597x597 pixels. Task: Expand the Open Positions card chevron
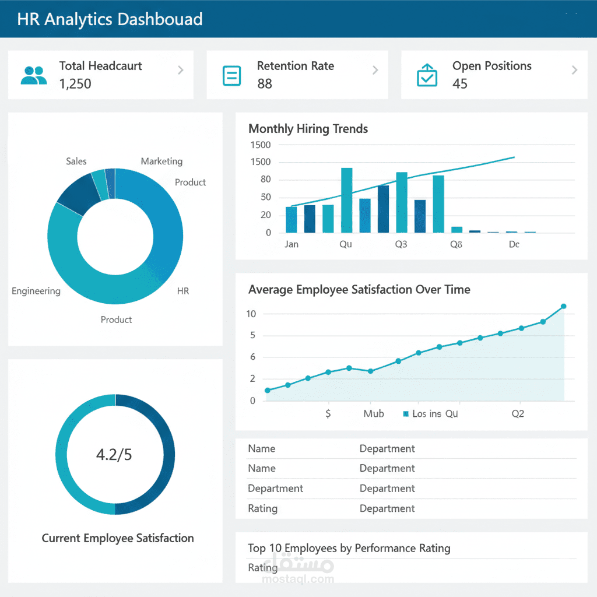click(575, 69)
